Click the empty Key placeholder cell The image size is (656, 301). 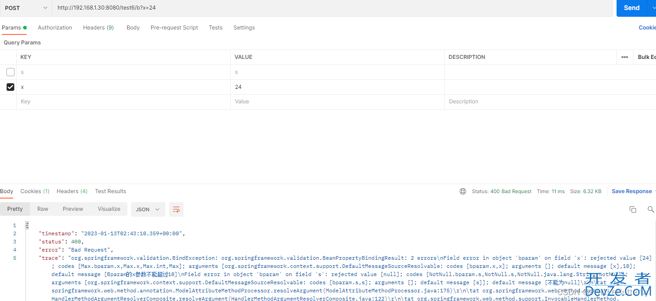pos(123,102)
